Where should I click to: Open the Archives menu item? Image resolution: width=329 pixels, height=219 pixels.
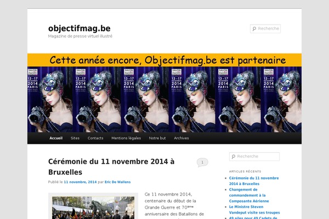(181, 138)
